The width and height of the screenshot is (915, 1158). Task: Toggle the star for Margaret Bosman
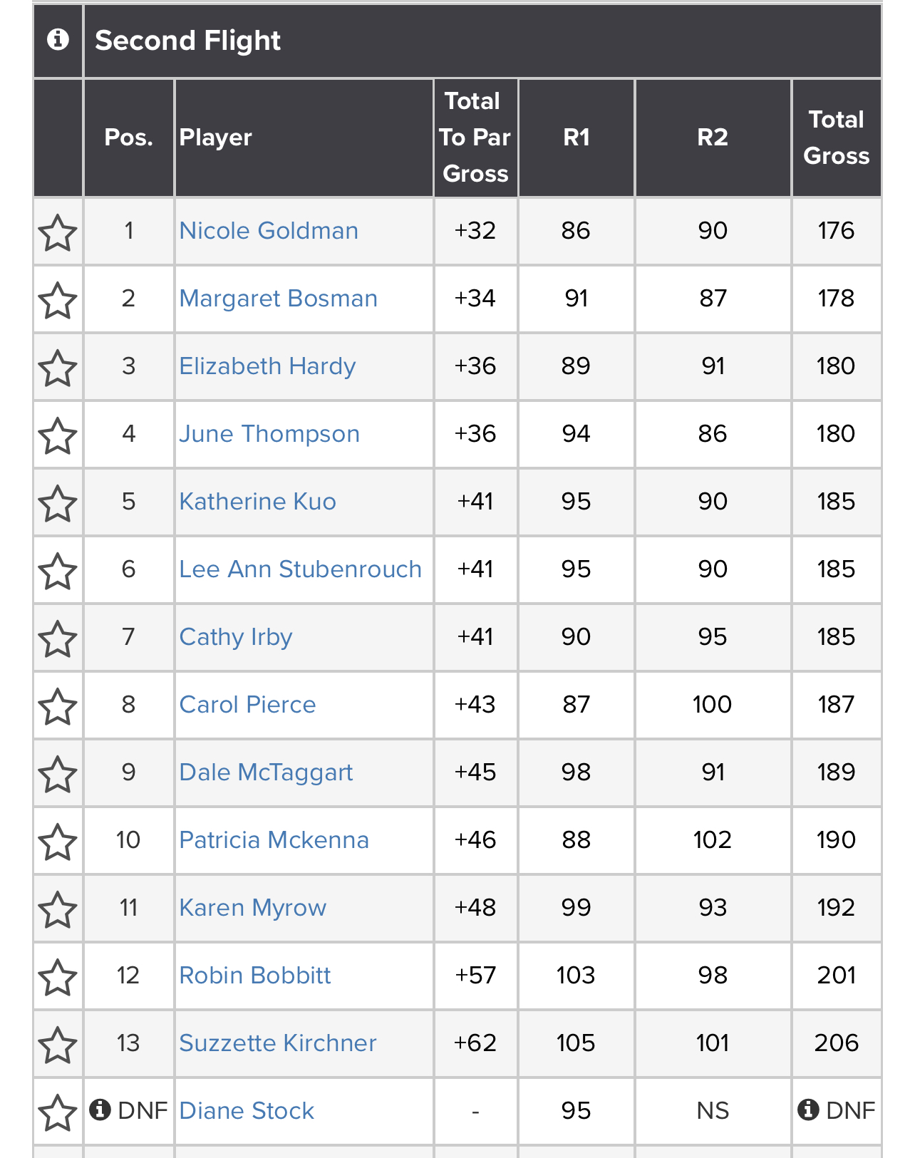[x=58, y=301]
